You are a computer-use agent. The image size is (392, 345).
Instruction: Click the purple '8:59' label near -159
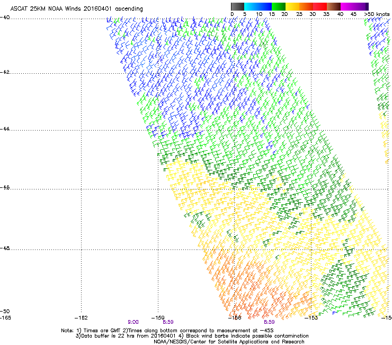tap(168, 322)
